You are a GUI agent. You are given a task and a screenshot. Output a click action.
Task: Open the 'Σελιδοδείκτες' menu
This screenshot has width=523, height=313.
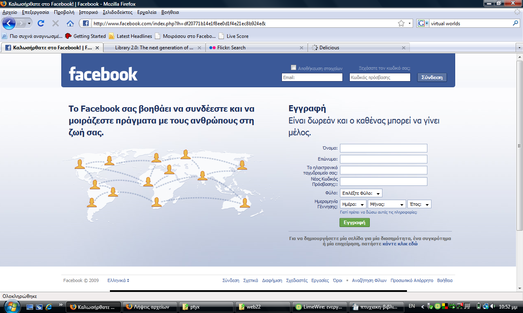[118, 12]
